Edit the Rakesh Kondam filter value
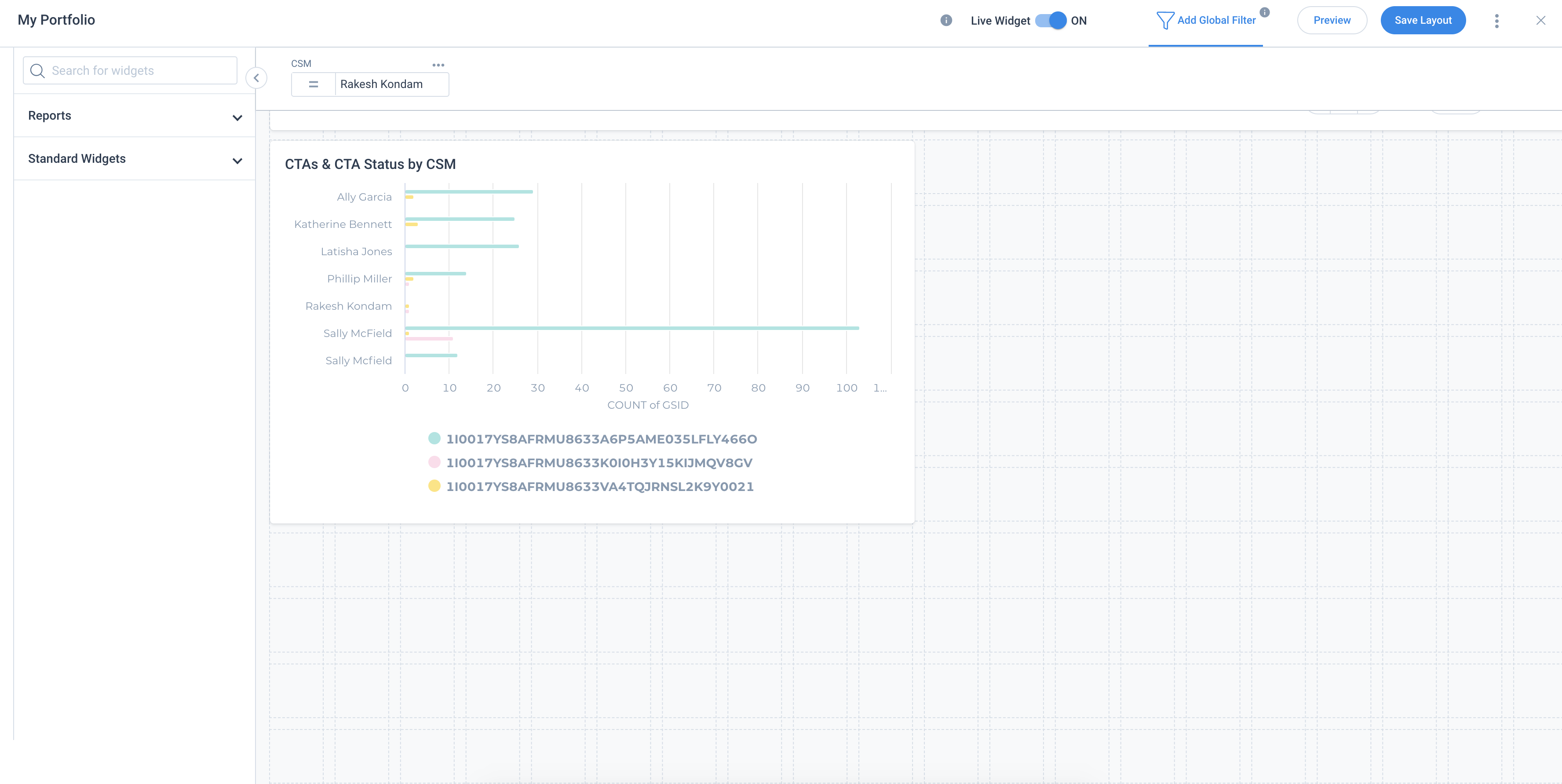 (392, 84)
